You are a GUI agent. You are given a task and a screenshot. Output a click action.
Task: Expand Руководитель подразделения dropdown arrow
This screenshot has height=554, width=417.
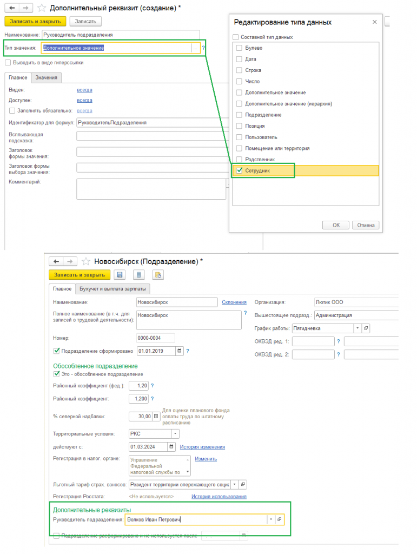(x=271, y=519)
